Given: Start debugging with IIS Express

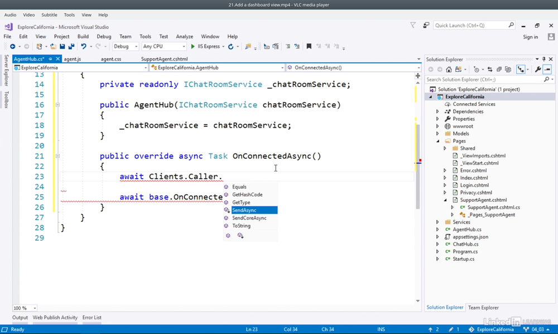Looking at the screenshot, I should point(205,46).
